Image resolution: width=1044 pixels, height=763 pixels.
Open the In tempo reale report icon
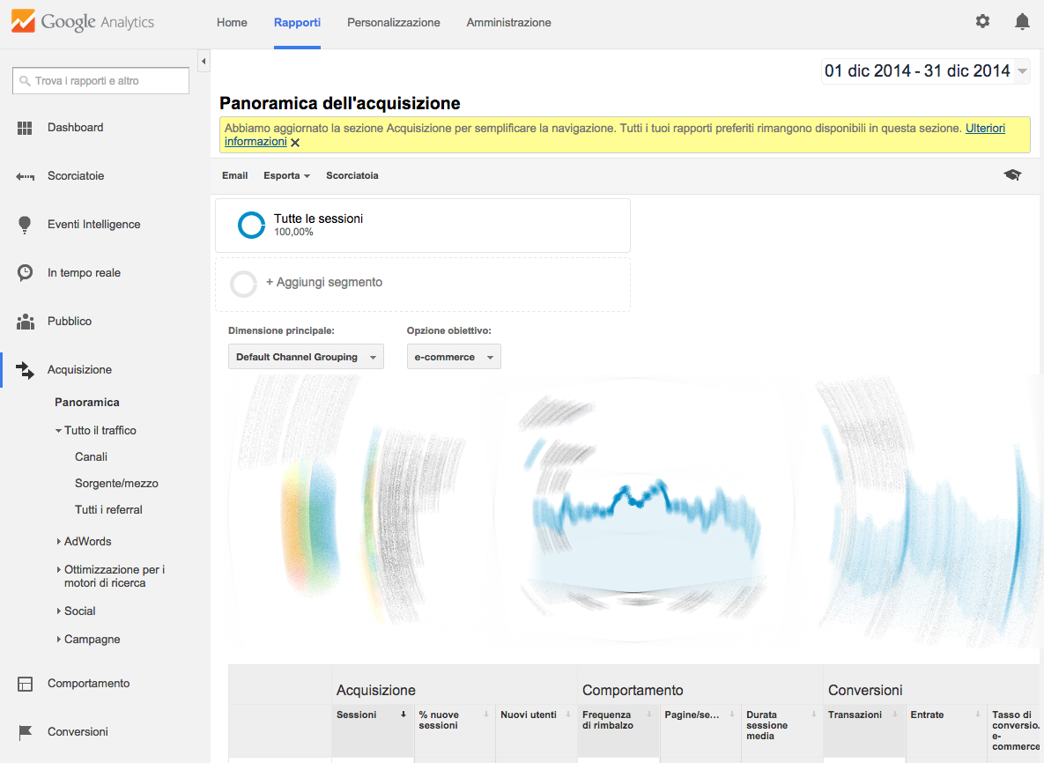25,272
